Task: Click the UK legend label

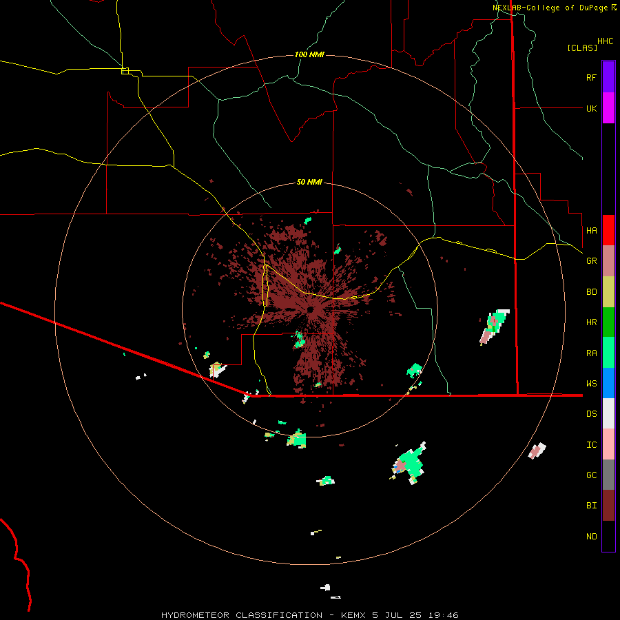Action: point(591,108)
